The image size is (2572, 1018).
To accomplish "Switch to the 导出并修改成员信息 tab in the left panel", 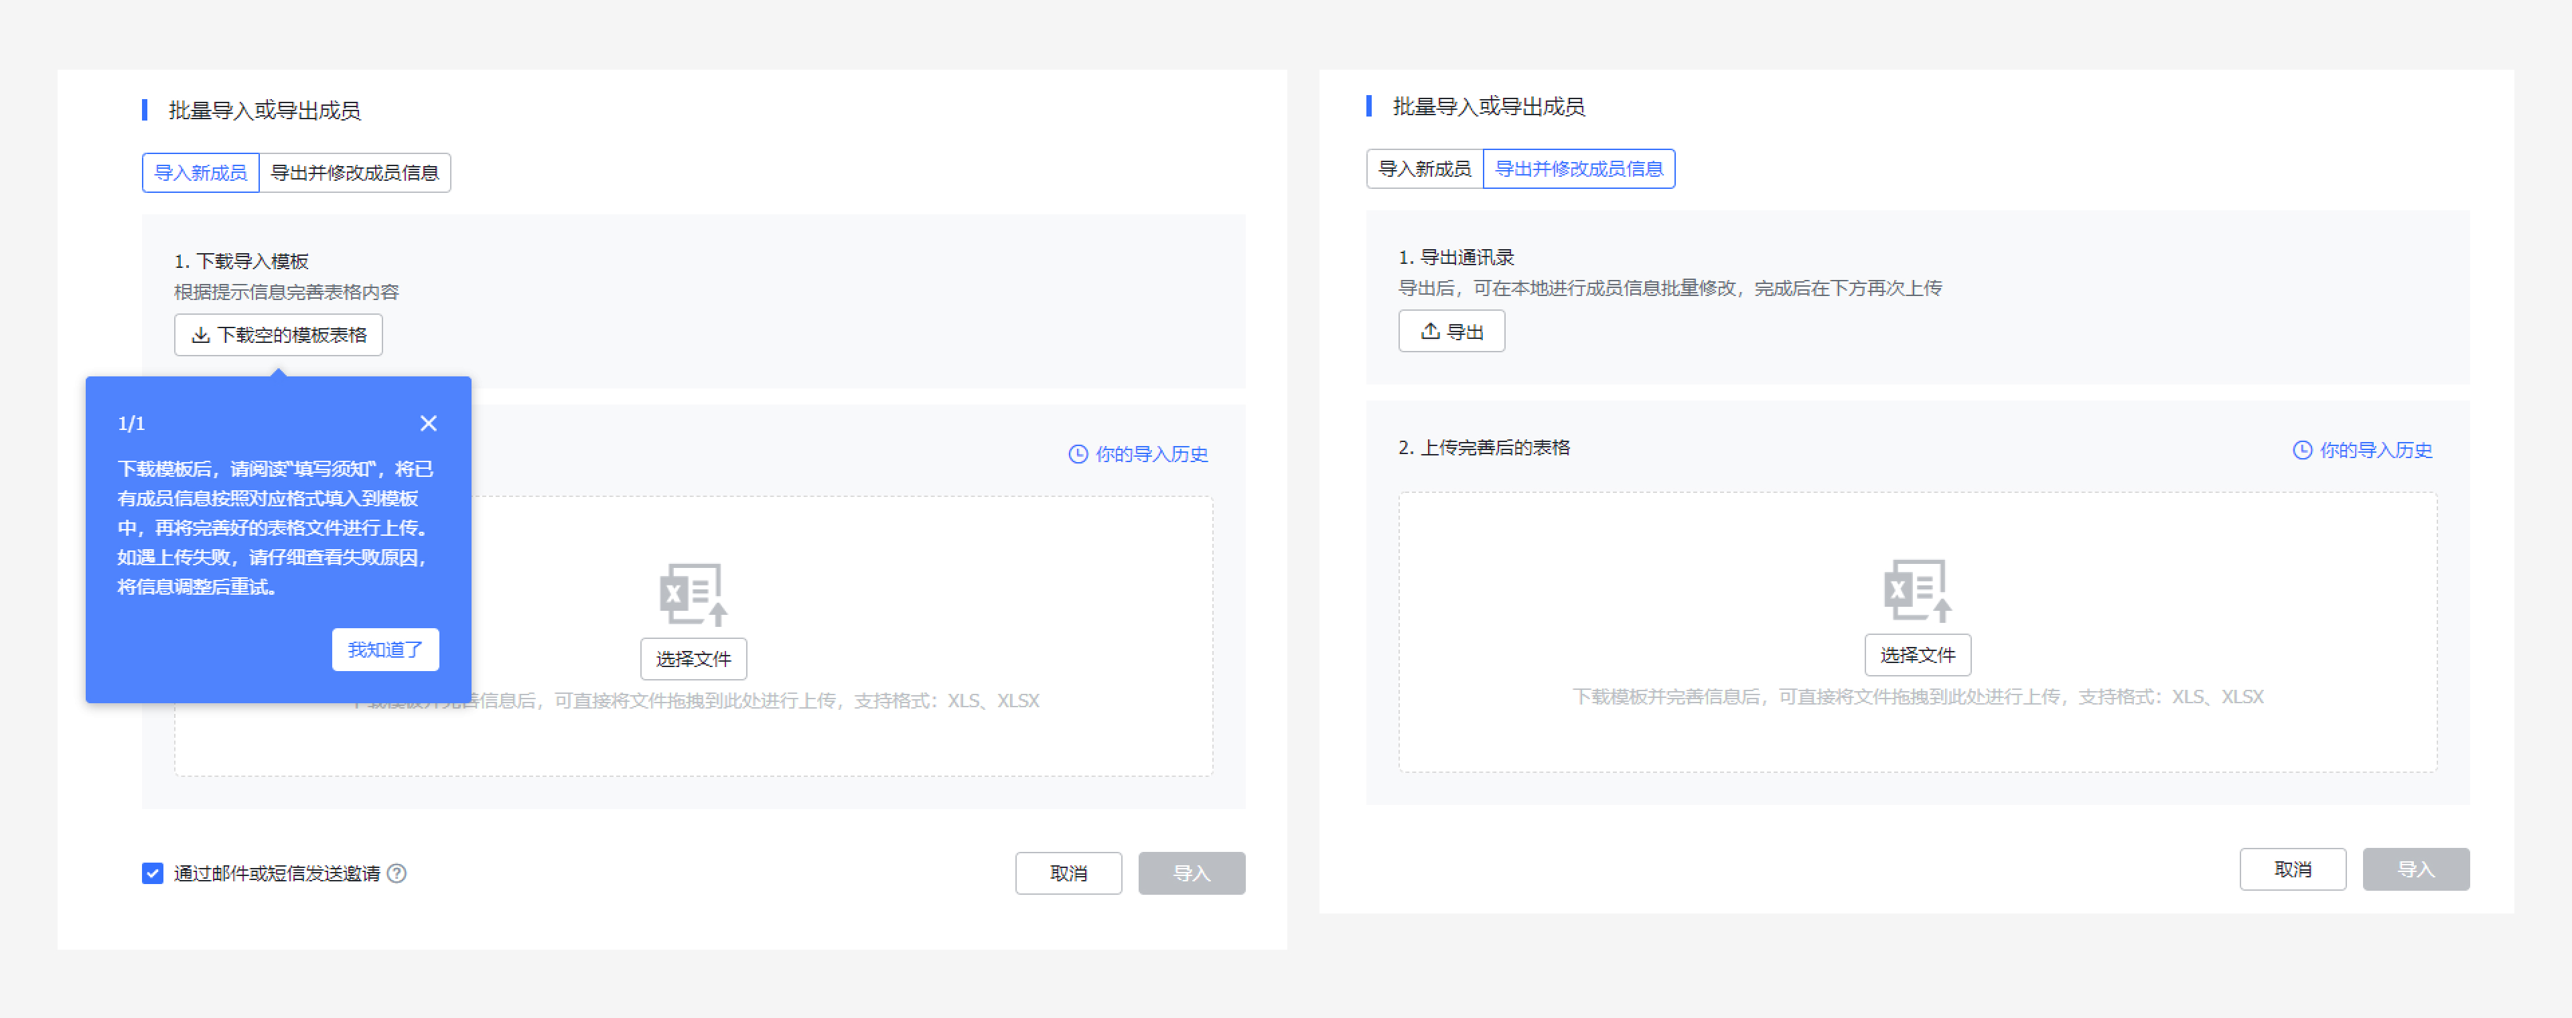I will coord(354,173).
